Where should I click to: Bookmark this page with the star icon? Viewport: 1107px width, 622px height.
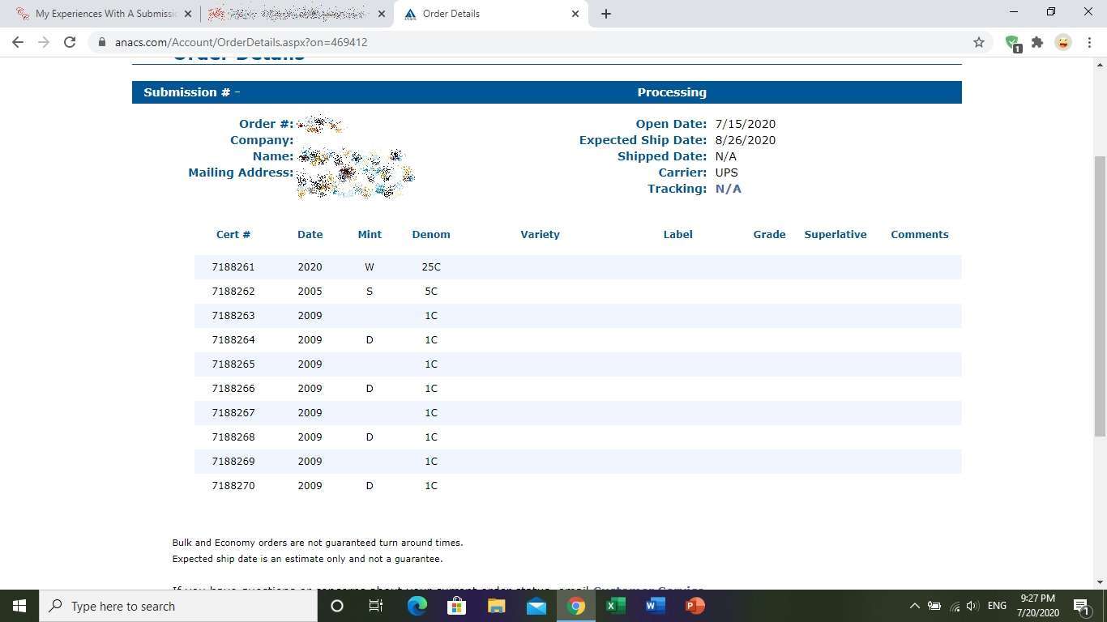pos(979,42)
